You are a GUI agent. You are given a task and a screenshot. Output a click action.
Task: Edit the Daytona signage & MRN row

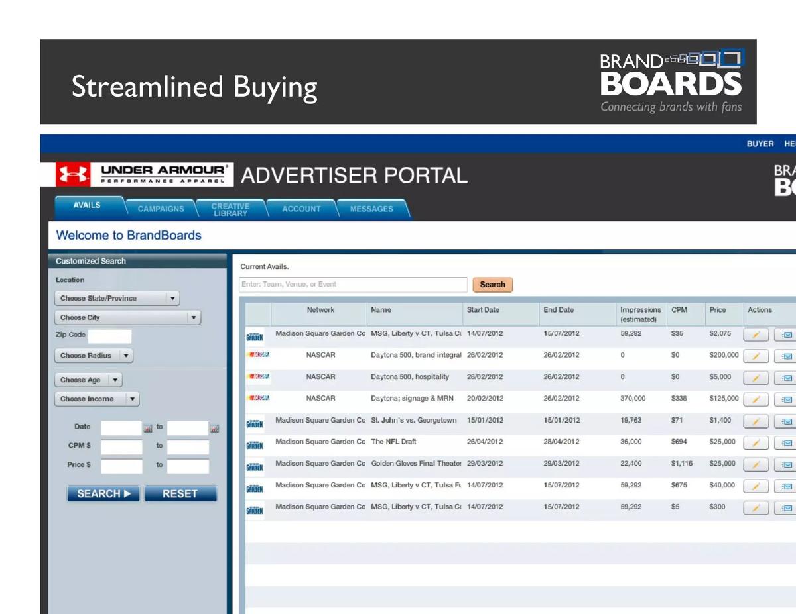[x=756, y=400]
